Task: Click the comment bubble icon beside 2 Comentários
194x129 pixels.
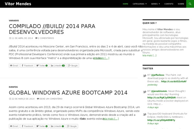Action: click(36, 38)
